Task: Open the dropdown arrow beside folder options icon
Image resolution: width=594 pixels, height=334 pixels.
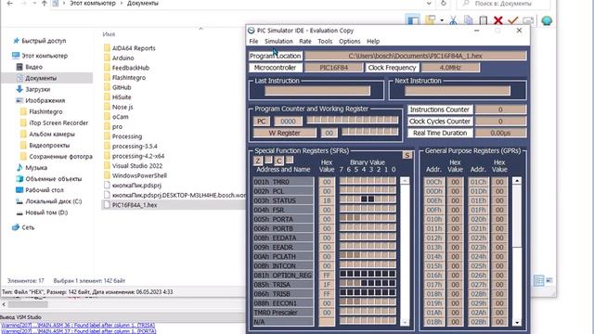Action: point(442,20)
